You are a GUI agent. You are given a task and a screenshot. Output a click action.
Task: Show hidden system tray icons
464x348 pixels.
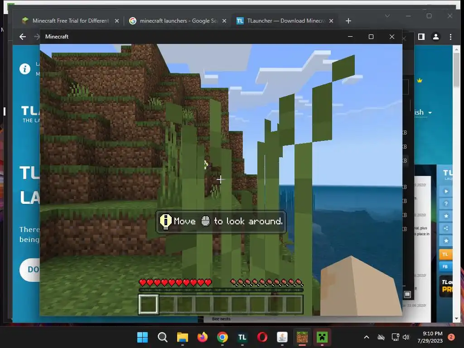pos(366,337)
